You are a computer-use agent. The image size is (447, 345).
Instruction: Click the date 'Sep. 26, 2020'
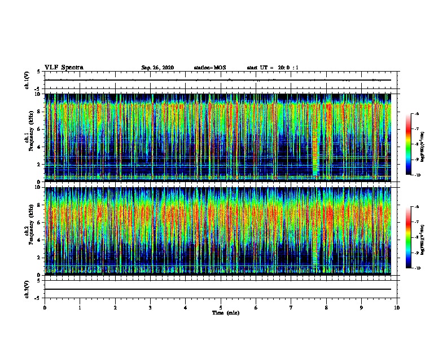157,68
